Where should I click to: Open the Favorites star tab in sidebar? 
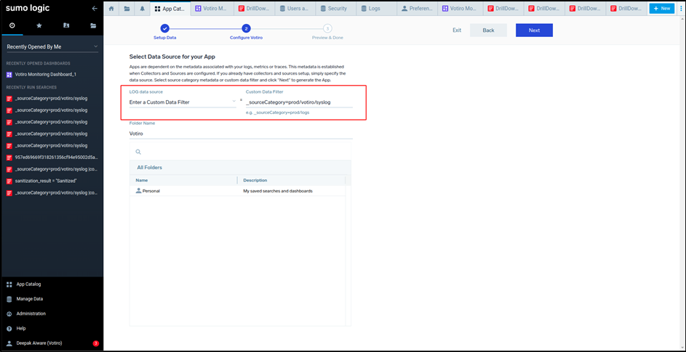click(x=39, y=25)
